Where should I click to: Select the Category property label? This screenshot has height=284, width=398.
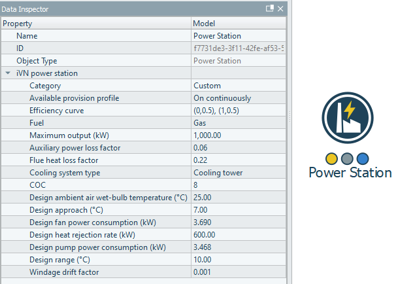[x=45, y=86]
